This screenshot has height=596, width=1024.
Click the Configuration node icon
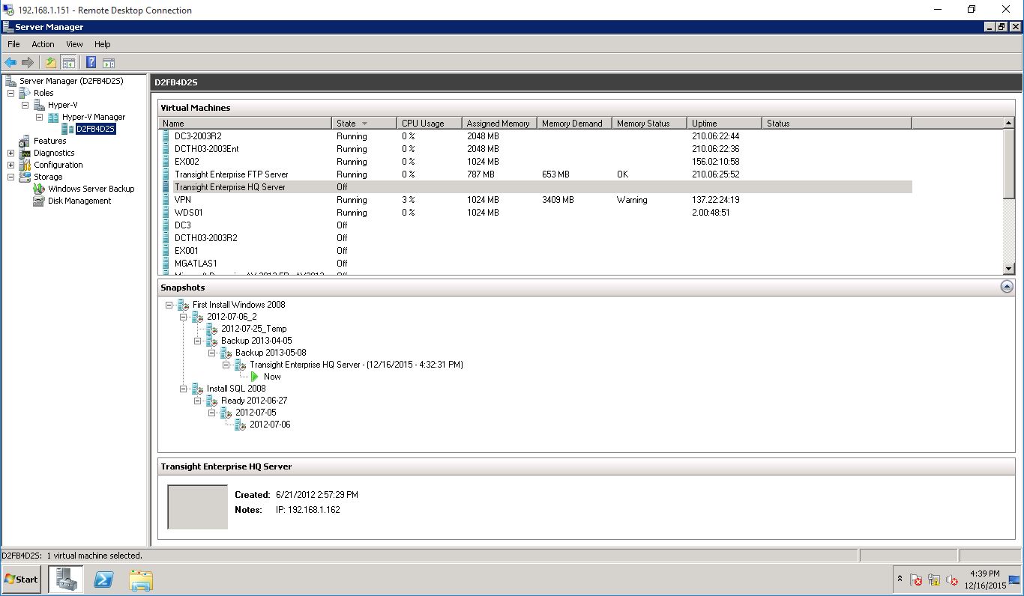[x=25, y=165]
